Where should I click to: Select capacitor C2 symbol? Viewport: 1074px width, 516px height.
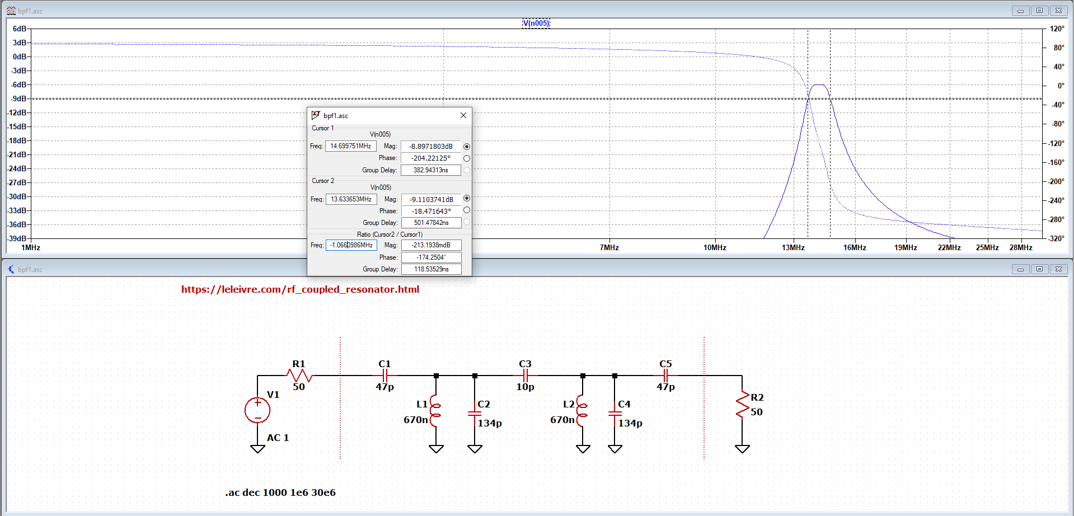475,414
